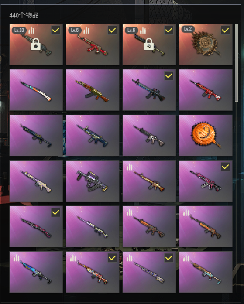Toggle the checkmark on the Lv.2 charm
The image size is (244, 304).
[225, 30]
